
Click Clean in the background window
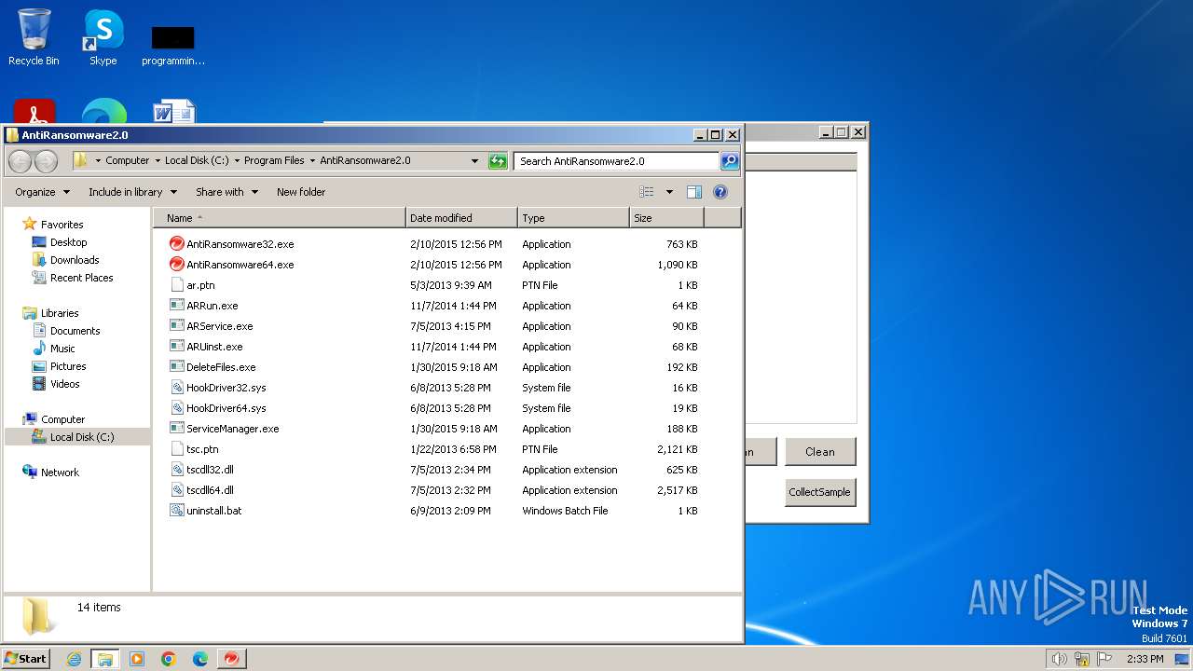[820, 452]
